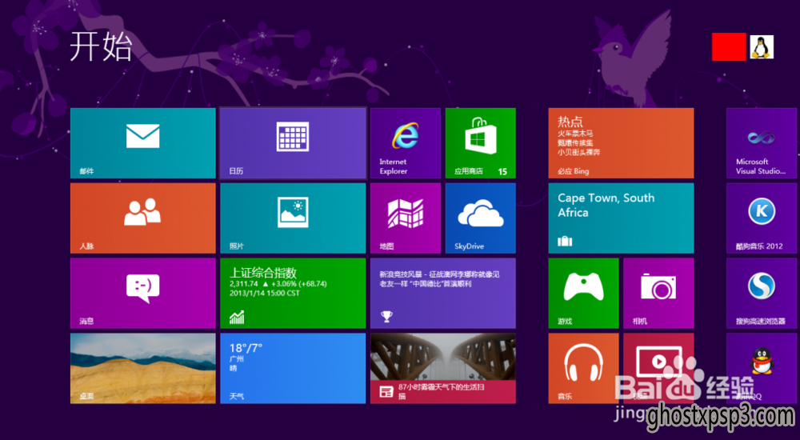
Task: Open the Video tile with play icon
Action: [658, 368]
